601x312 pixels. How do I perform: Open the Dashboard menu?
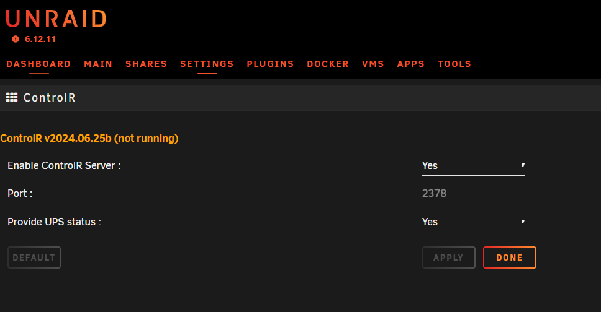[x=38, y=64]
